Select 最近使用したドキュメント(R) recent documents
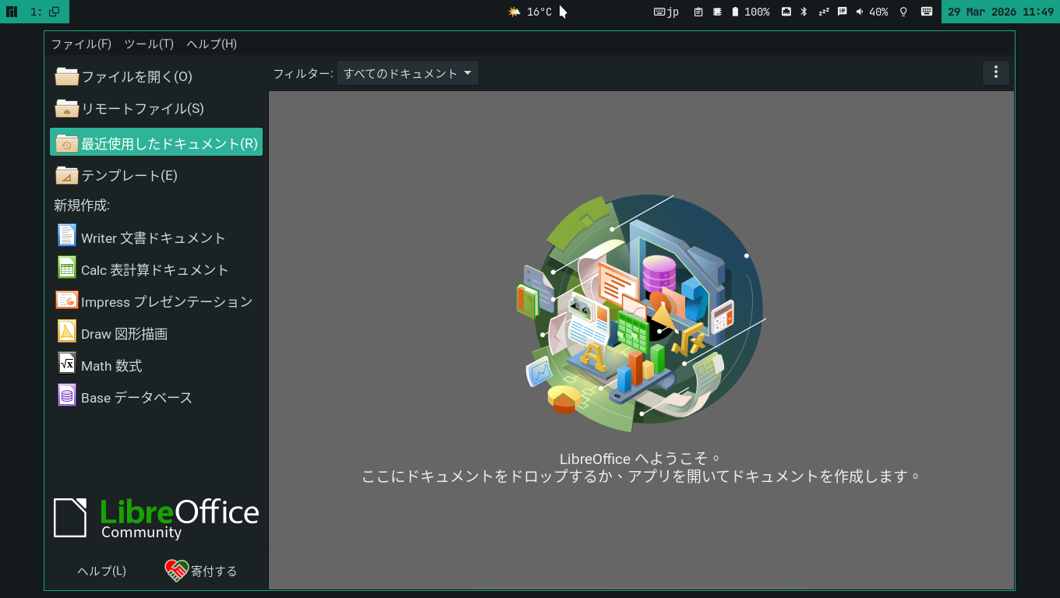 pyautogui.click(x=156, y=143)
